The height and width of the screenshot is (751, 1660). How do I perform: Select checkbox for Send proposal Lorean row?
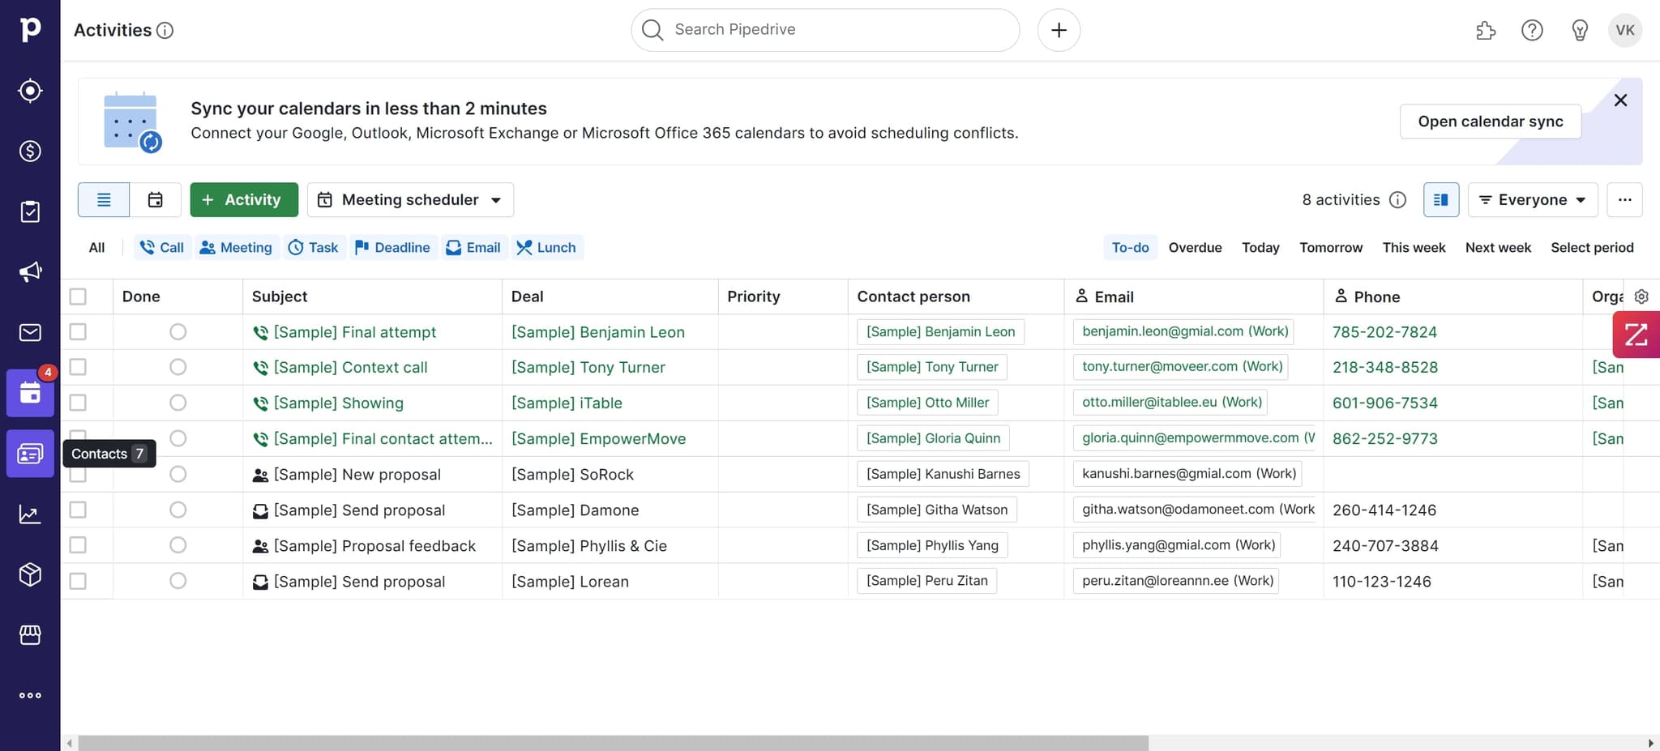[x=78, y=581]
